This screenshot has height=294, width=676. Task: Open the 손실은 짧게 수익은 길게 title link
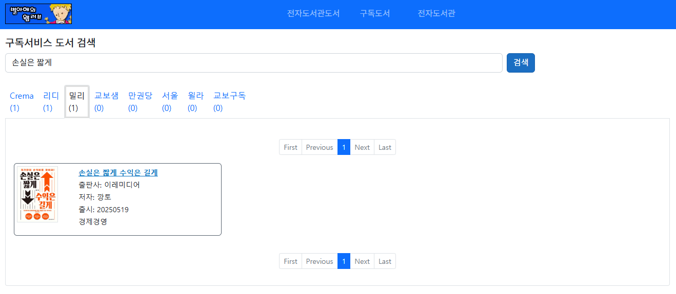click(118, 173)
